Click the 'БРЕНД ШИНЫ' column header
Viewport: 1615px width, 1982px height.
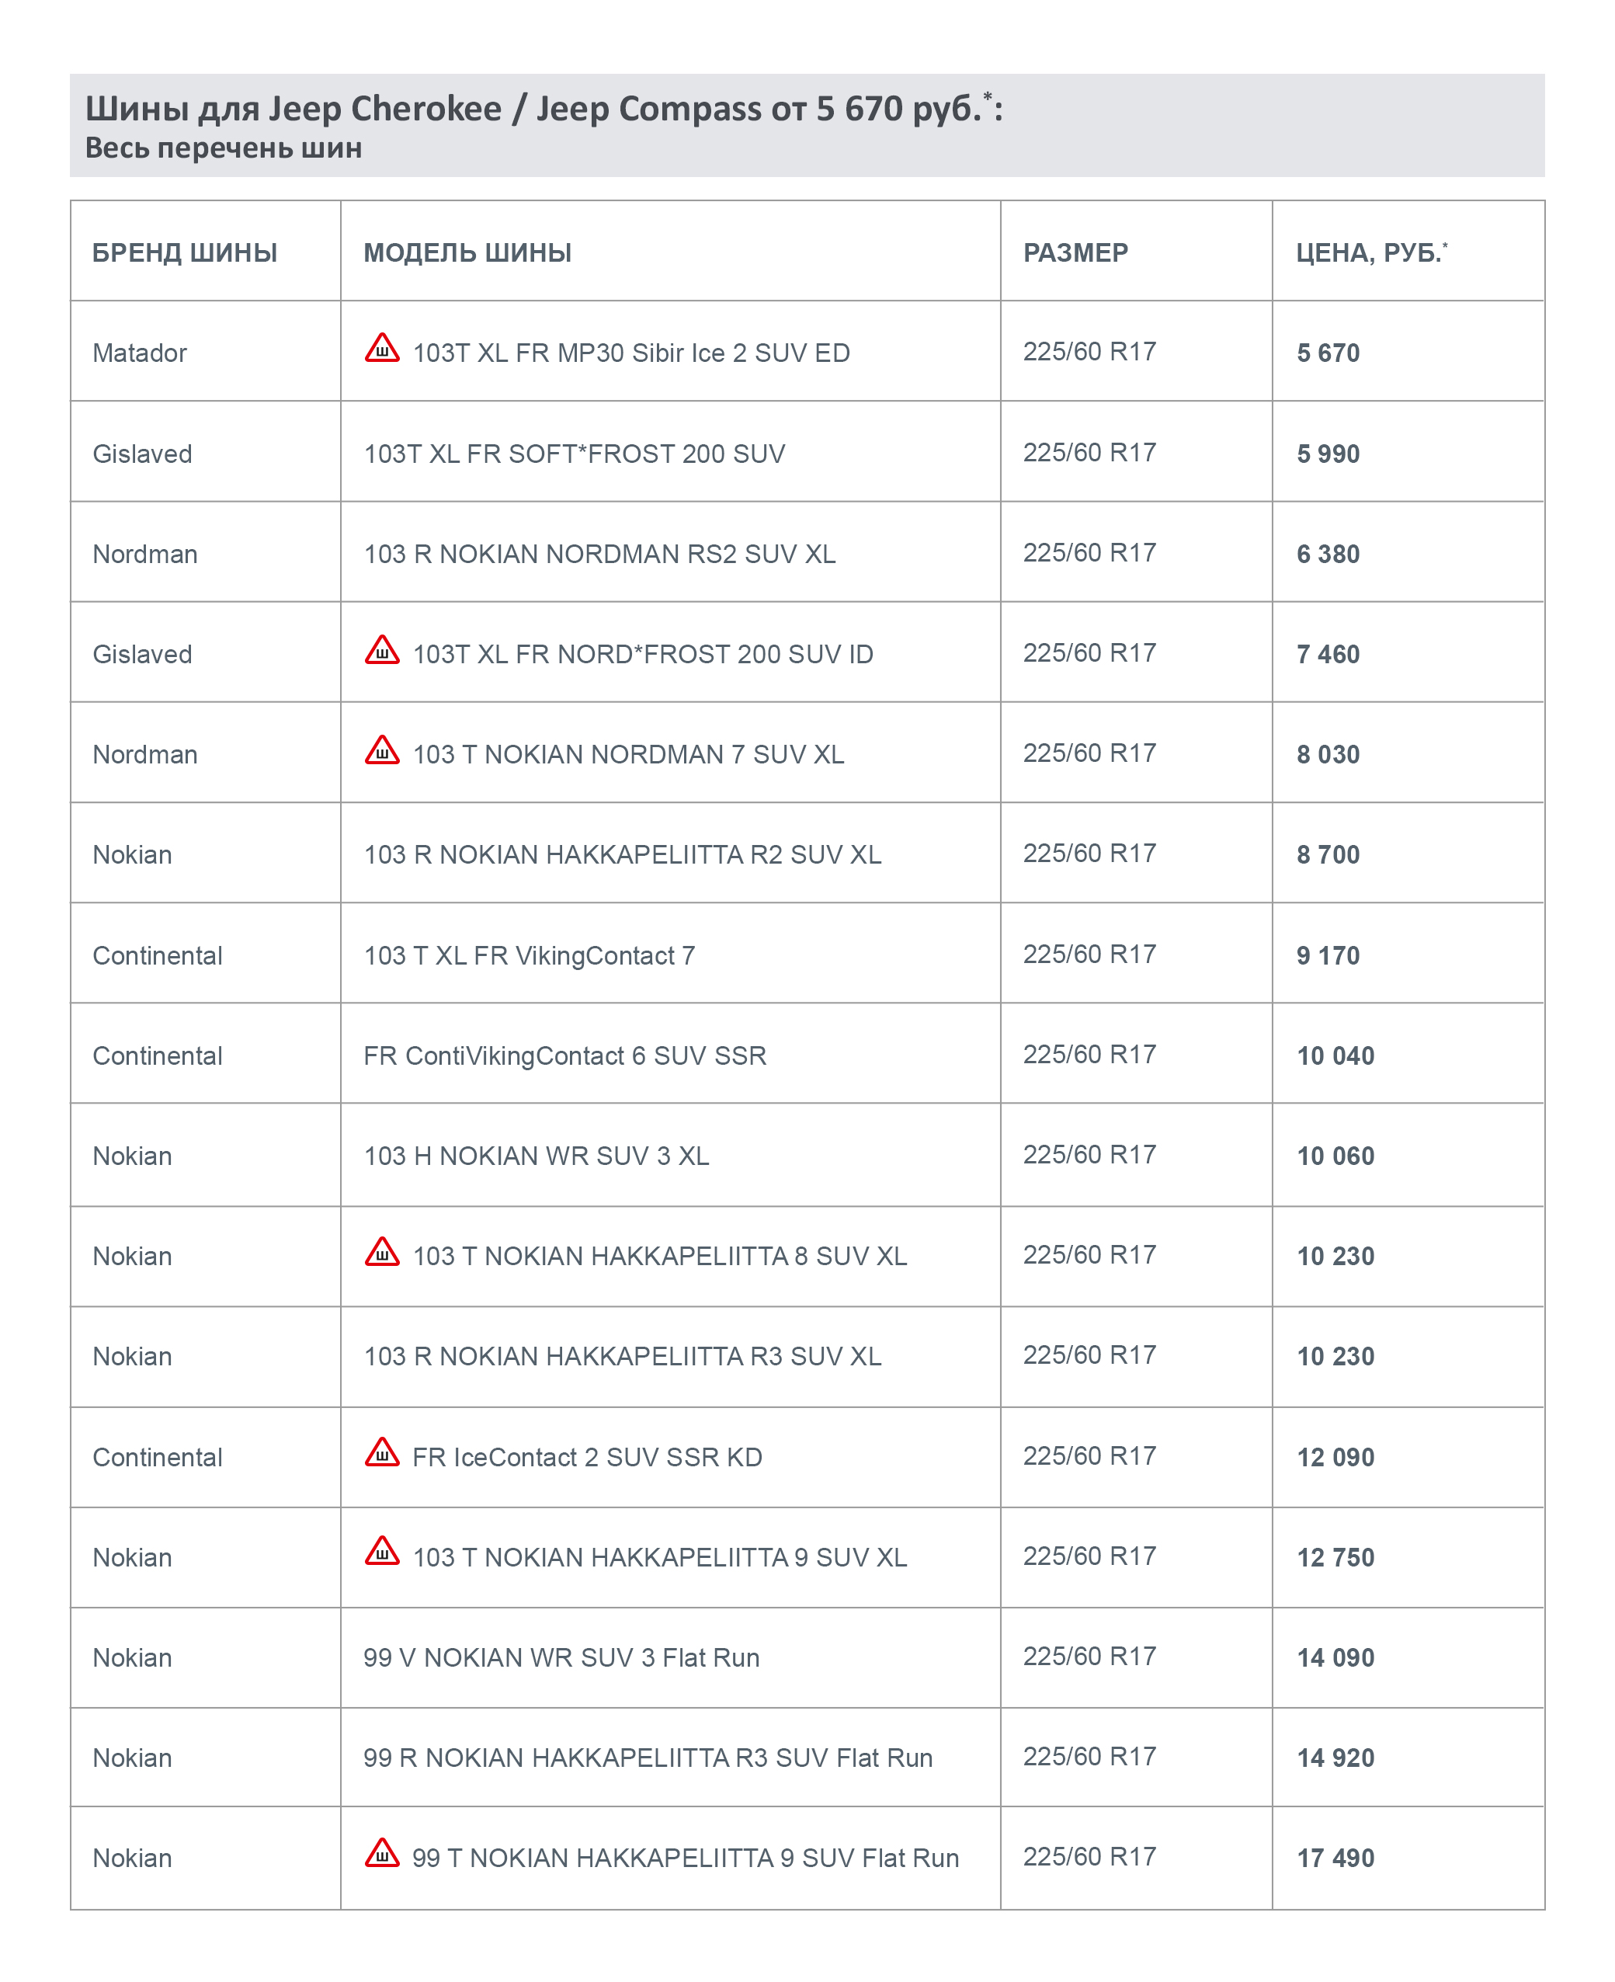coord(184,253)
